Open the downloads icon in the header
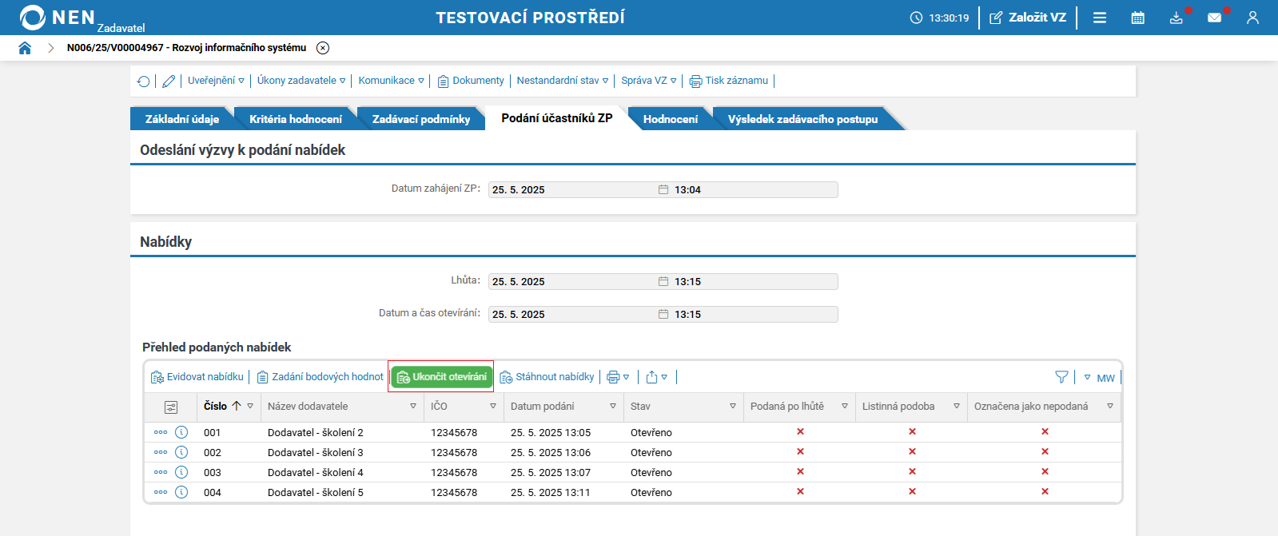Screen dimensions: 1278x536 [1176, 18]
